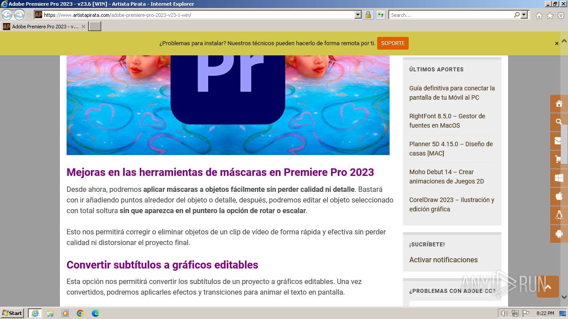Click ¿PROBLEMAS CON ADOBE CC? heading
This screenshot has height=319, width=568.
coord(452,291)
